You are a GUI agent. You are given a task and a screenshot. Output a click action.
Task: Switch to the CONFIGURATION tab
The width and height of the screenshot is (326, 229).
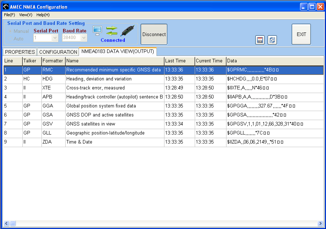coord(58,52)
